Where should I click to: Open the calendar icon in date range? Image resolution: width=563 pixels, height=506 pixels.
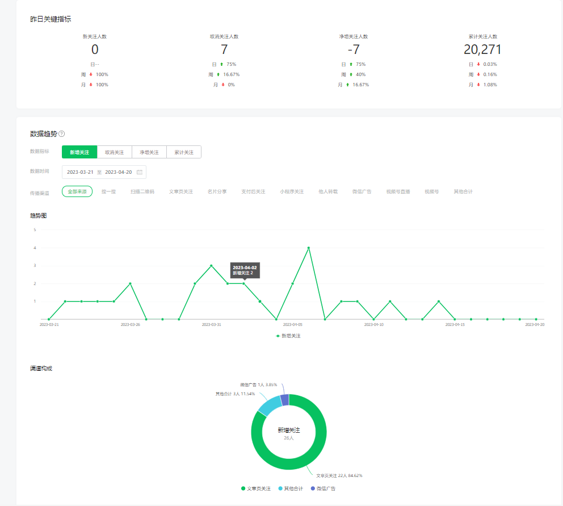pos(140,172)
